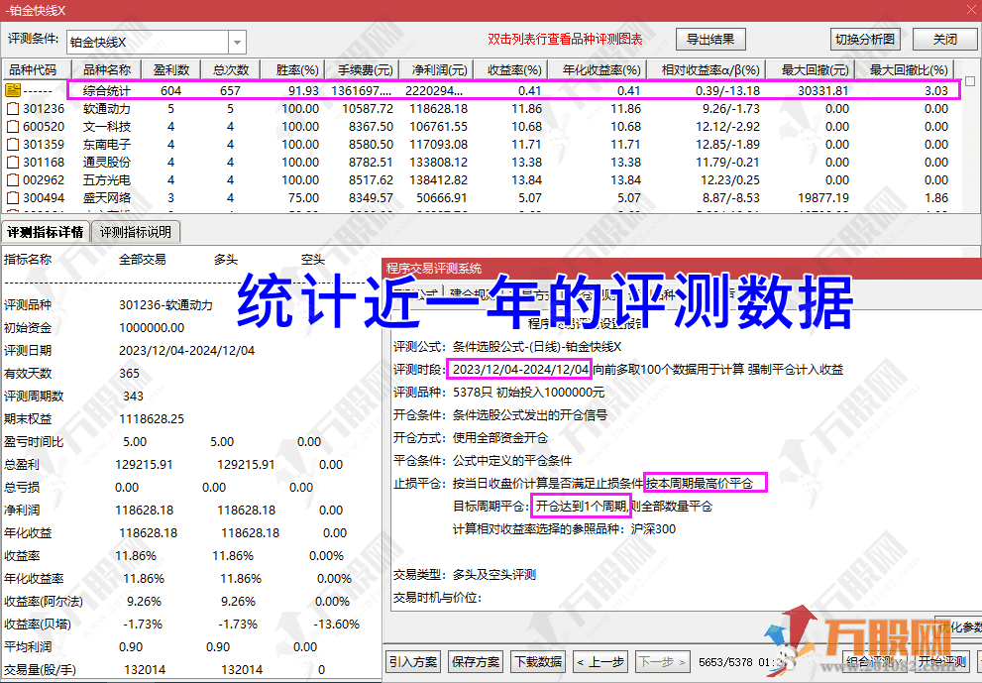Image resolution: width=982 pixels, height=683 pixels.
Task: Select the 通灵股份 row name
Action: pos(107,162)
